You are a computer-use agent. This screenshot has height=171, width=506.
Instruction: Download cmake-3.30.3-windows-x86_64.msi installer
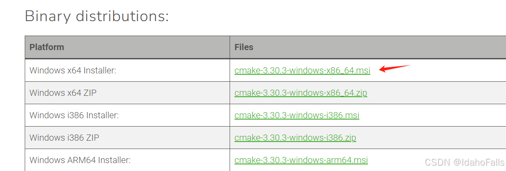click(302, 70)
